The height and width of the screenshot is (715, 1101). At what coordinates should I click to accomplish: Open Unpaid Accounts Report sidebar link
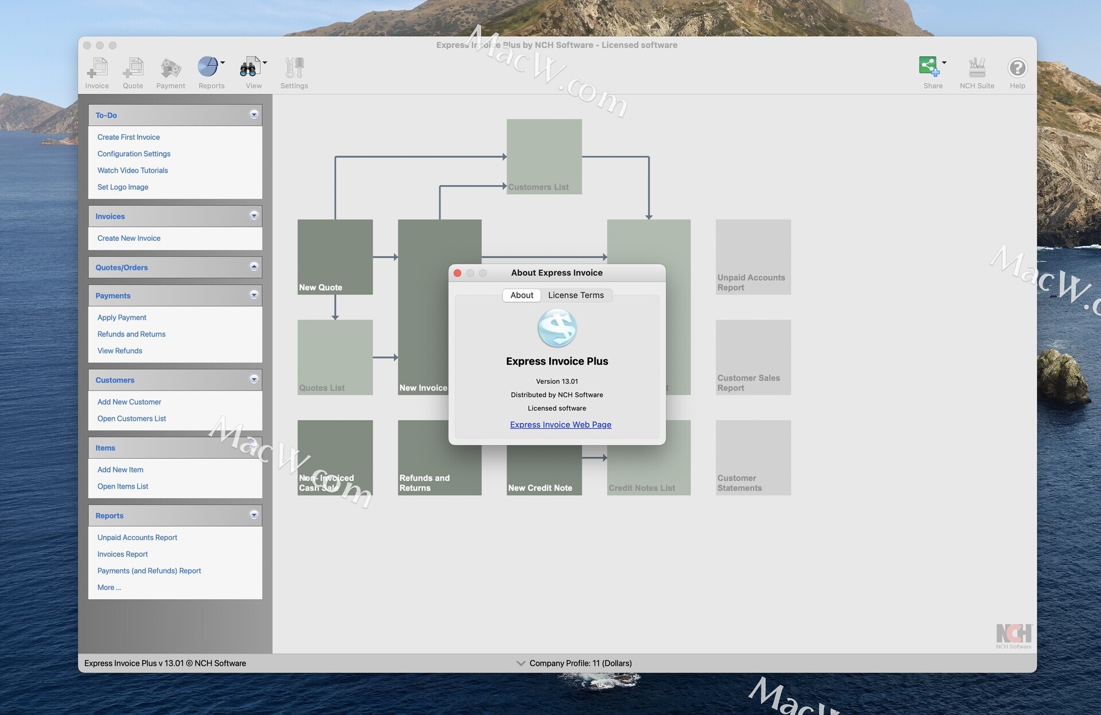[x=137, y=537]
